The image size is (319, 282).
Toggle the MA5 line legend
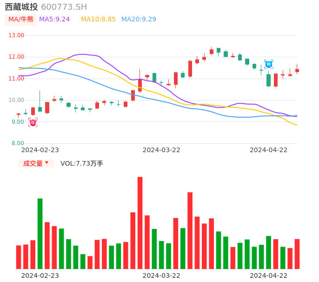pyautogui.click(x=54, y=20)
